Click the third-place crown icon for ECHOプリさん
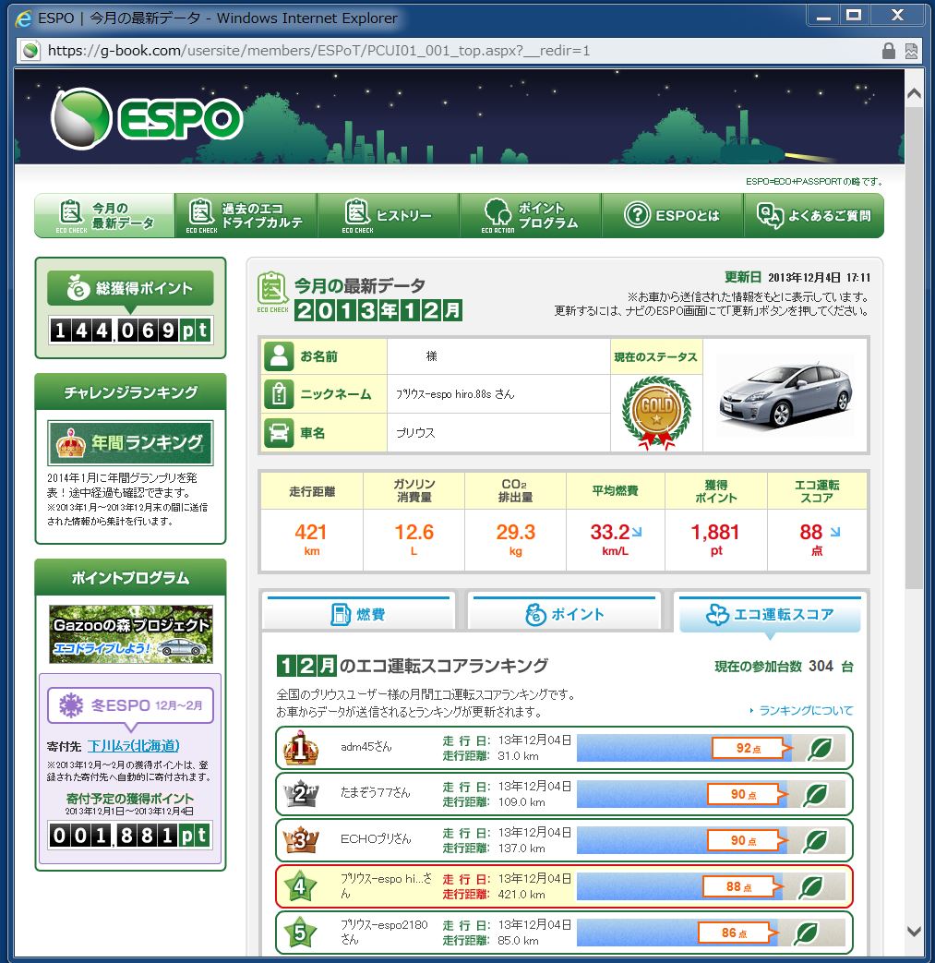This screenshot has width=935, height=963. (x=300, y=839)
